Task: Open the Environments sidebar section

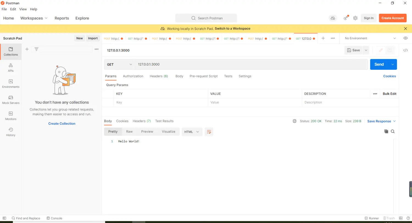Action: 11,84
